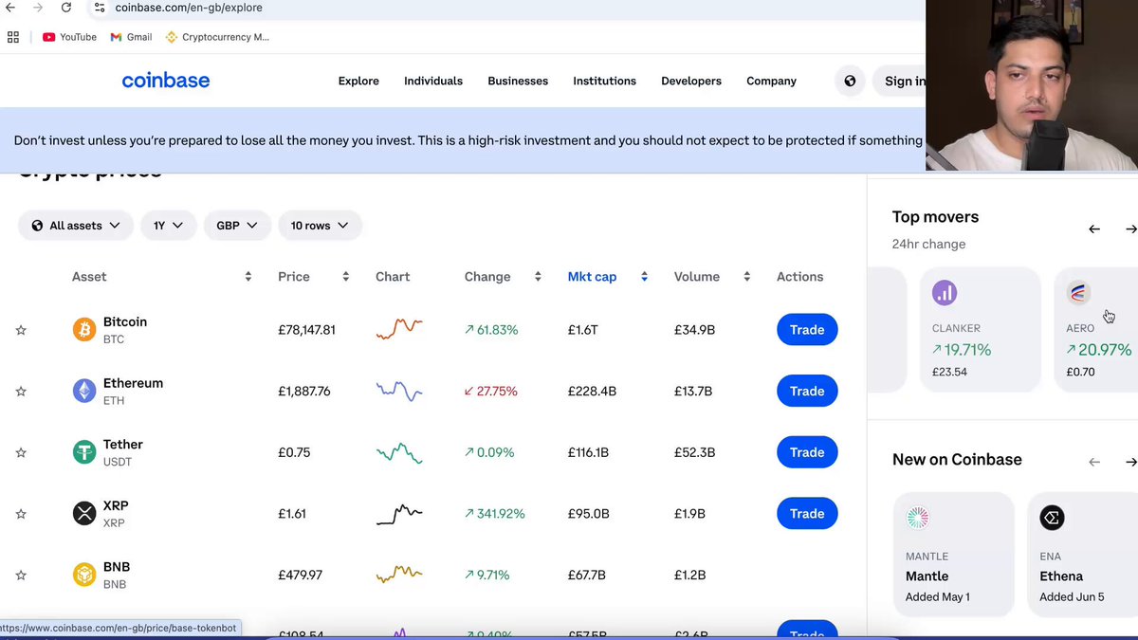
Task: Star Bitcoin to add to watchlist
Action: 21,330
